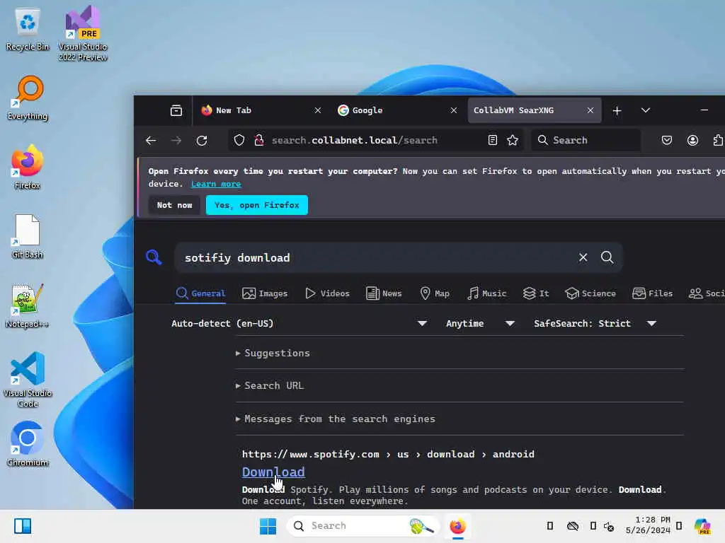Screen dimensions: 725x543
Task: Open the Chromium desktop shortcut
Action: point(28,444)
